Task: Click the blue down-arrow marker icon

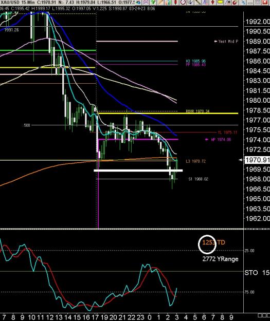Action: click(190, 2)
